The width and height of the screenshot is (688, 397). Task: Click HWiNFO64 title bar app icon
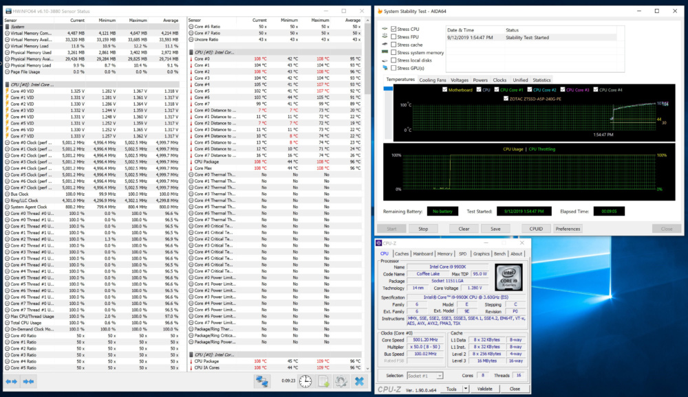8,11
